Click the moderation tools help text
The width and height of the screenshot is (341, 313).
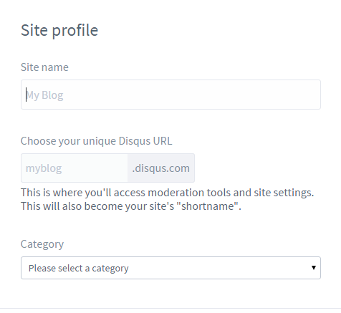click(167, 193)
